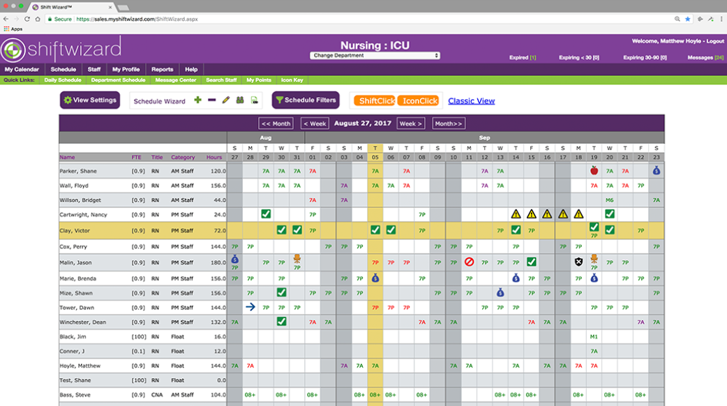The height and width of the screenshot is (406, 727).
Task: Open the Reports menu
Action: (162, 69)
